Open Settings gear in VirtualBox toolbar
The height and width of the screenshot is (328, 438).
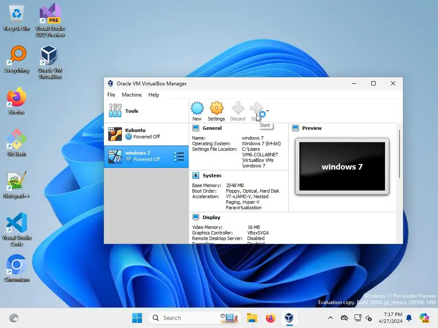coord(216,111)
